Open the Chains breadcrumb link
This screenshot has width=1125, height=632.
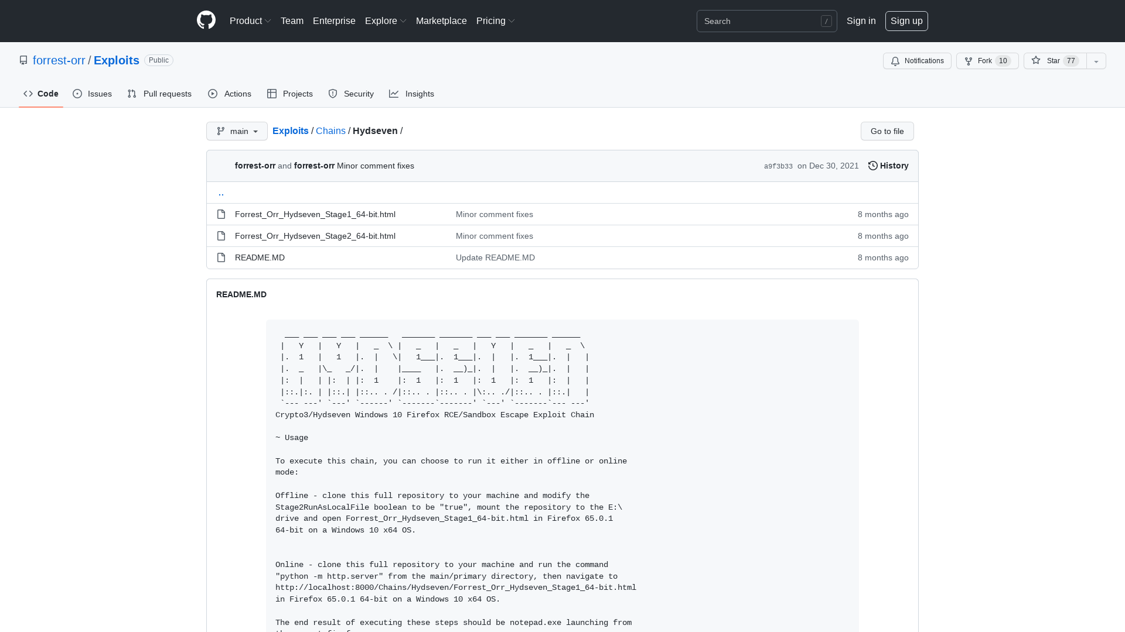click(330, 130)
